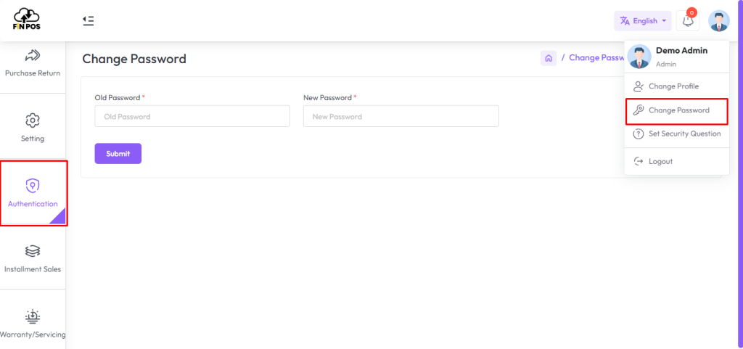Focus the Old Password input field
Screen dimensions: 743x349
click(x=192, y=116)
